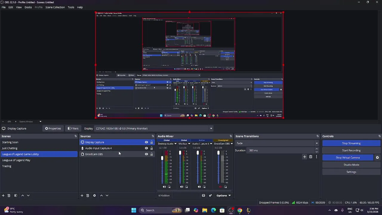The image size is (382, 215).
Task: Open the View menu
Action: pos(19,7)
